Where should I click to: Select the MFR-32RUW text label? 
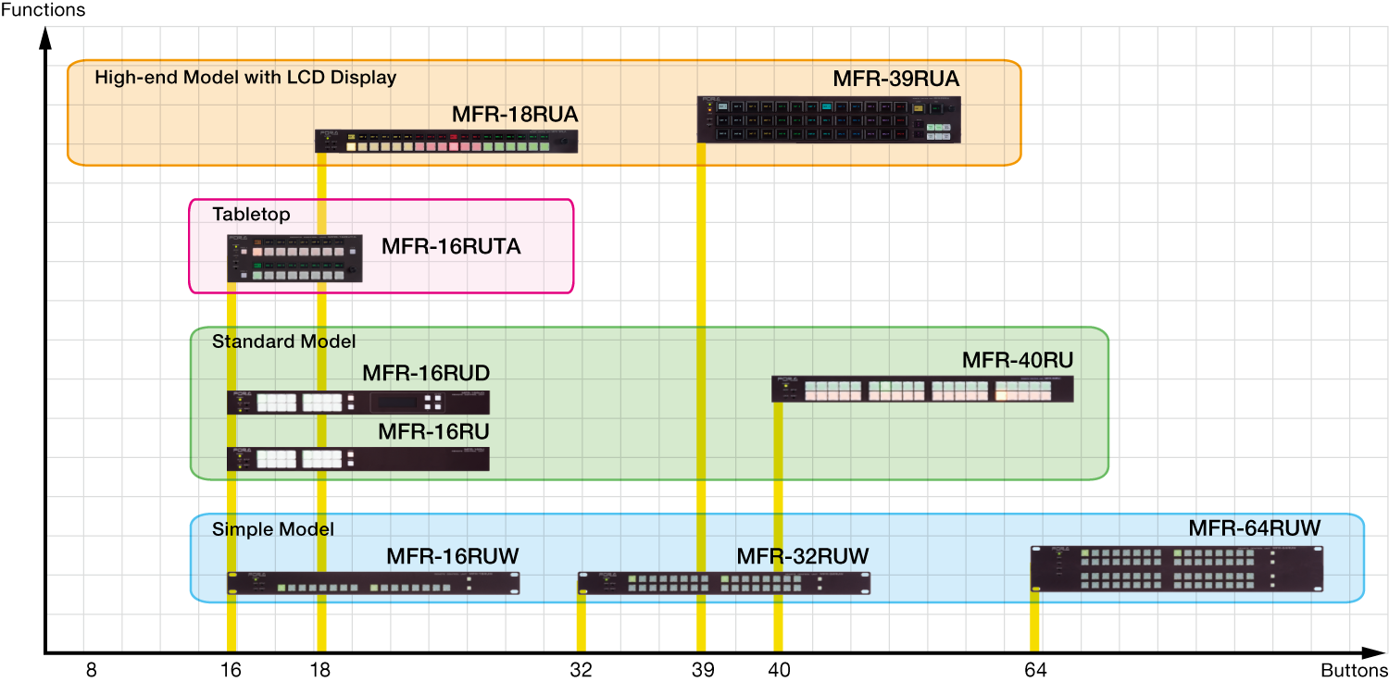tap(802, 557)
